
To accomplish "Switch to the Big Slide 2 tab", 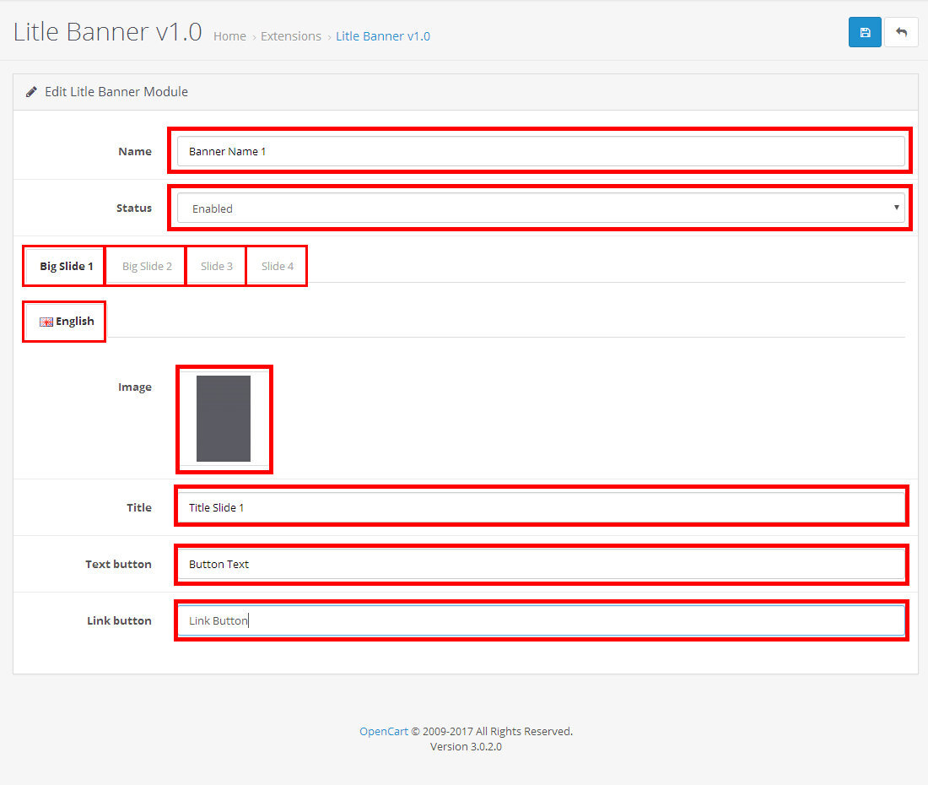I will 147,266.
